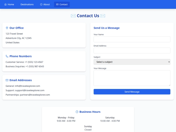Click the envelope icon beside Email Addresses

point(7,80)
